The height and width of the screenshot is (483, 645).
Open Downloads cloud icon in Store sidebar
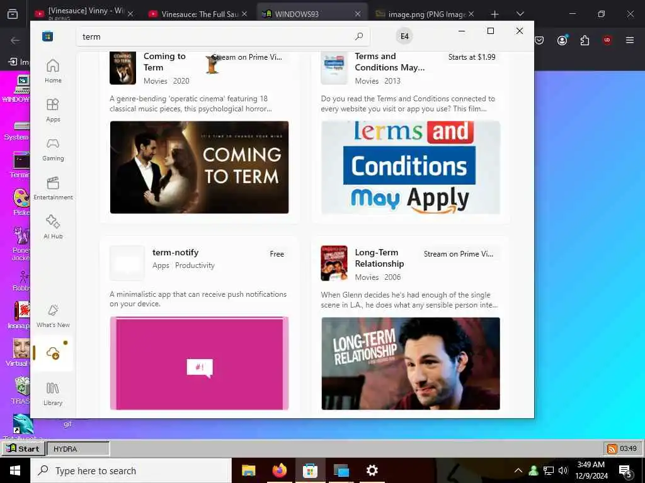click(x=53, y=353)
